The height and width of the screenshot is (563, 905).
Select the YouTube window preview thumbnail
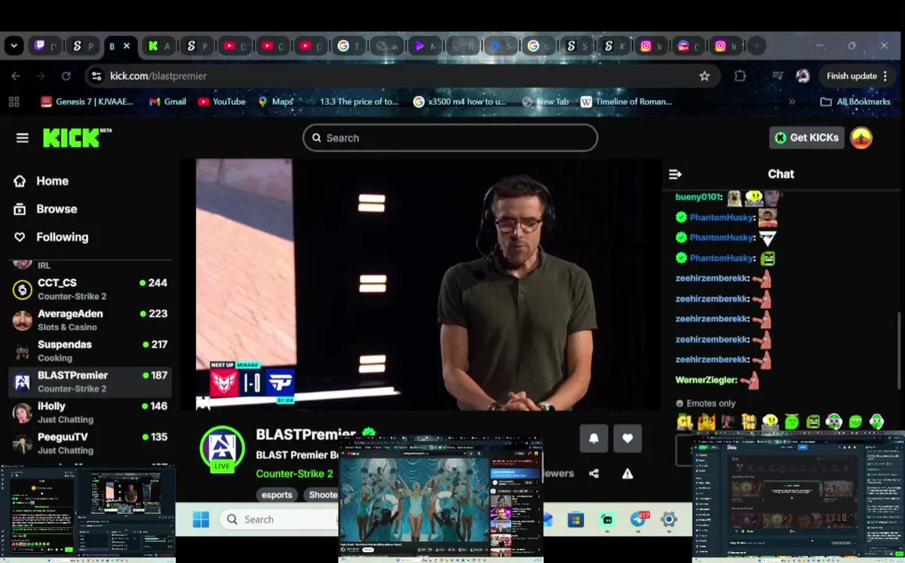pos(441,499)
